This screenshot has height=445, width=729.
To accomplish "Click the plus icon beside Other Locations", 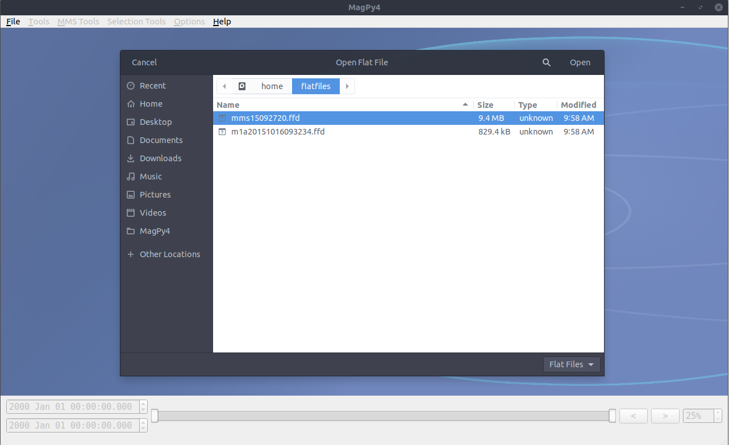I will click(x=131, y=254).
